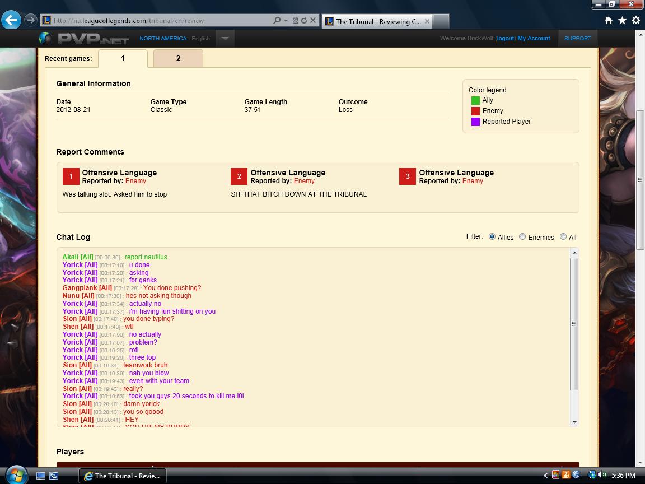Refresh the page with the reload icon
The height and width of the screenshot is (484, 645).
click(x=303, y=20)
